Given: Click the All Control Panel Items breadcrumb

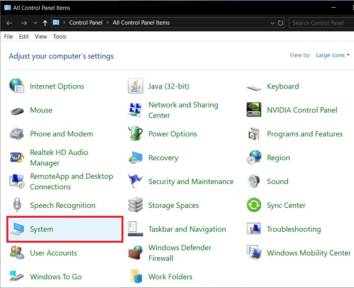Looking at the screenshot, I should [141, 23].
